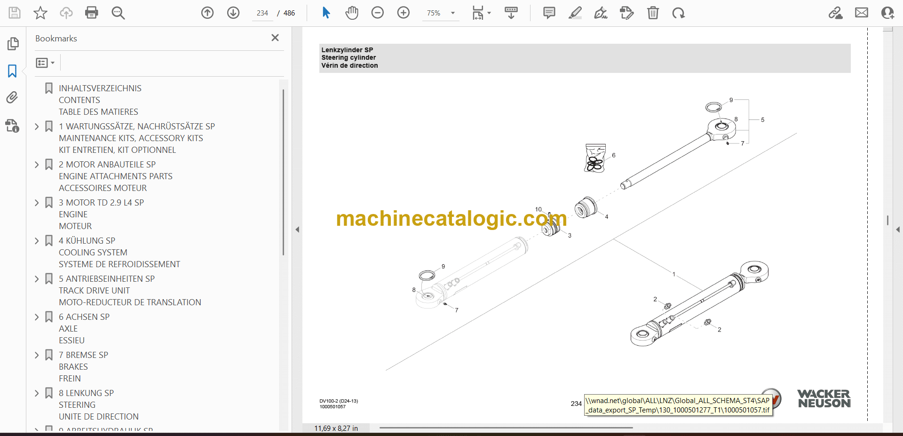The height and width of the screenshot is (436, 903).
Task: Toggle the page thumbnails panel
Action: (x=13, y=44)
